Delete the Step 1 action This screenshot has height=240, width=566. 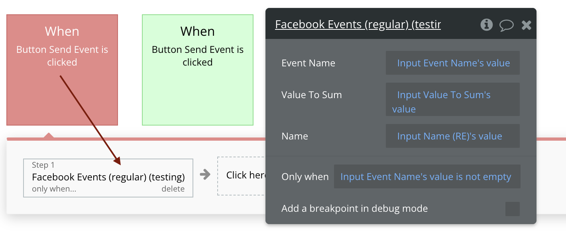(x=173, y=189)
